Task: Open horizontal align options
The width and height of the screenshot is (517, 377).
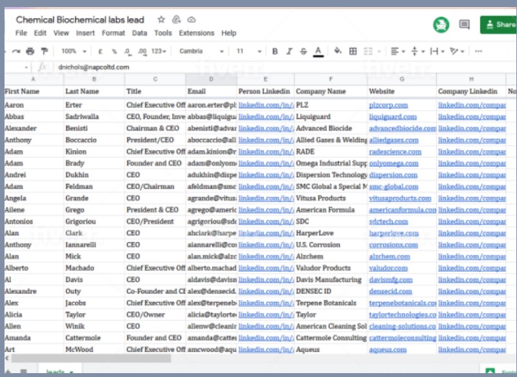Action: tap(397, 51)
